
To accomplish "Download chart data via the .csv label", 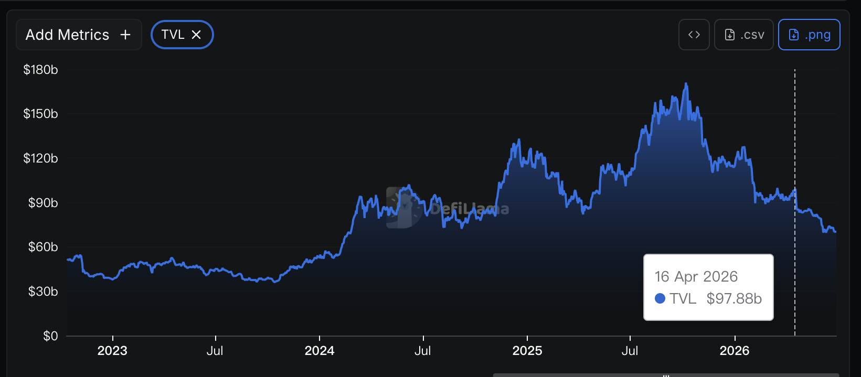I will click(x=752, y=35).
